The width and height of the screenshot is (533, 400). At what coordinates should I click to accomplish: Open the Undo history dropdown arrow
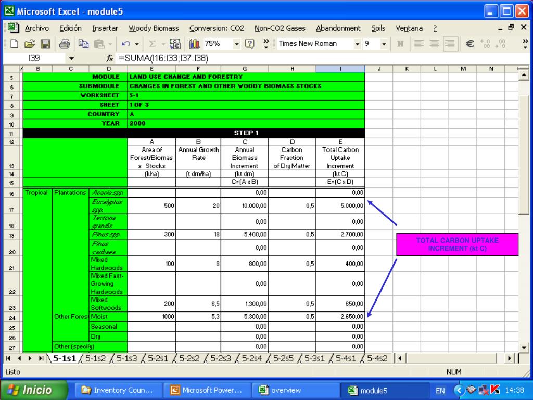pyautogui.click(x=137, y=44)
